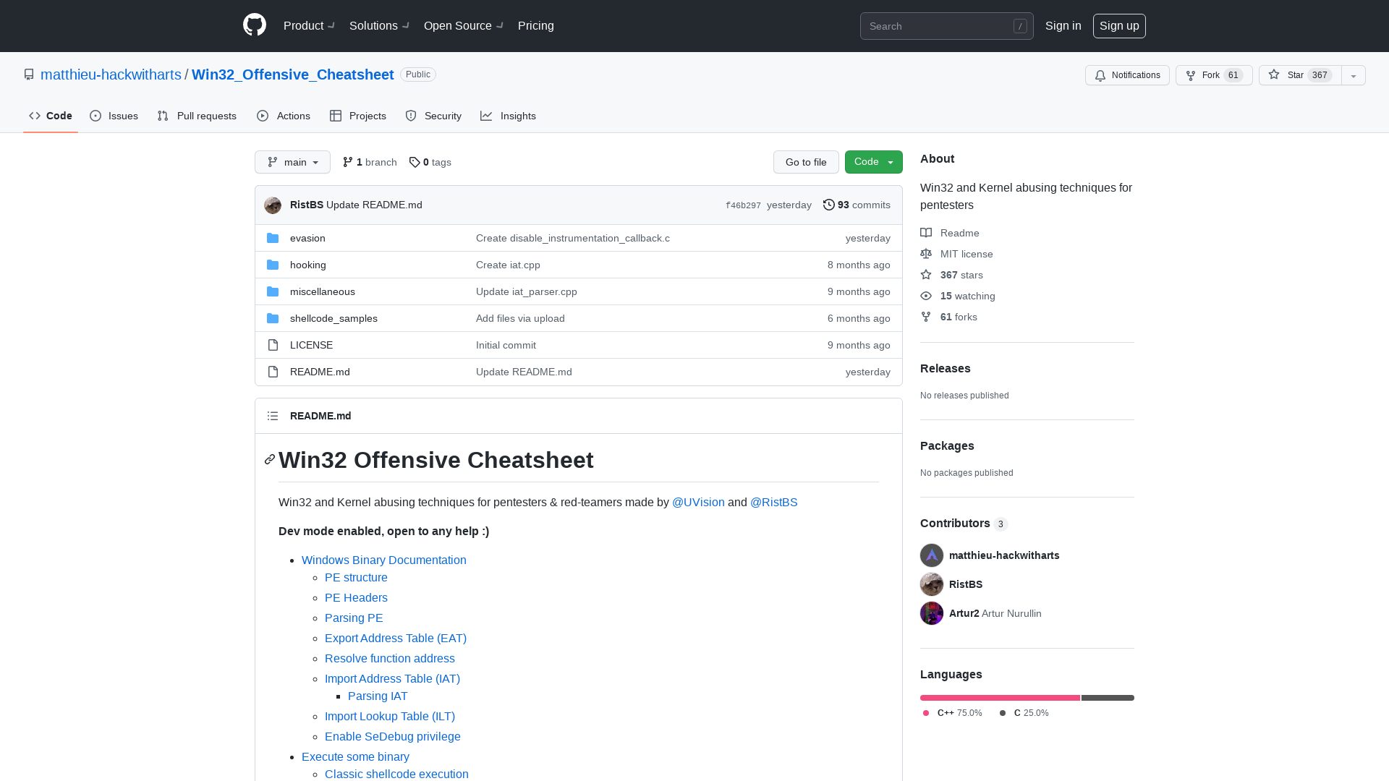Click 1 branch link
Image resolution: width=1389 pixels, height=781 pixels.
point(369,161)
